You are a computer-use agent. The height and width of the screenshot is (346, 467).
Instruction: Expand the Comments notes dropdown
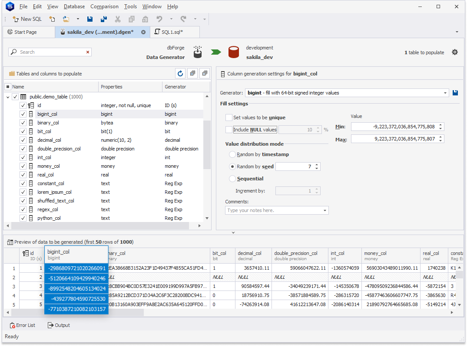point(325,211)
